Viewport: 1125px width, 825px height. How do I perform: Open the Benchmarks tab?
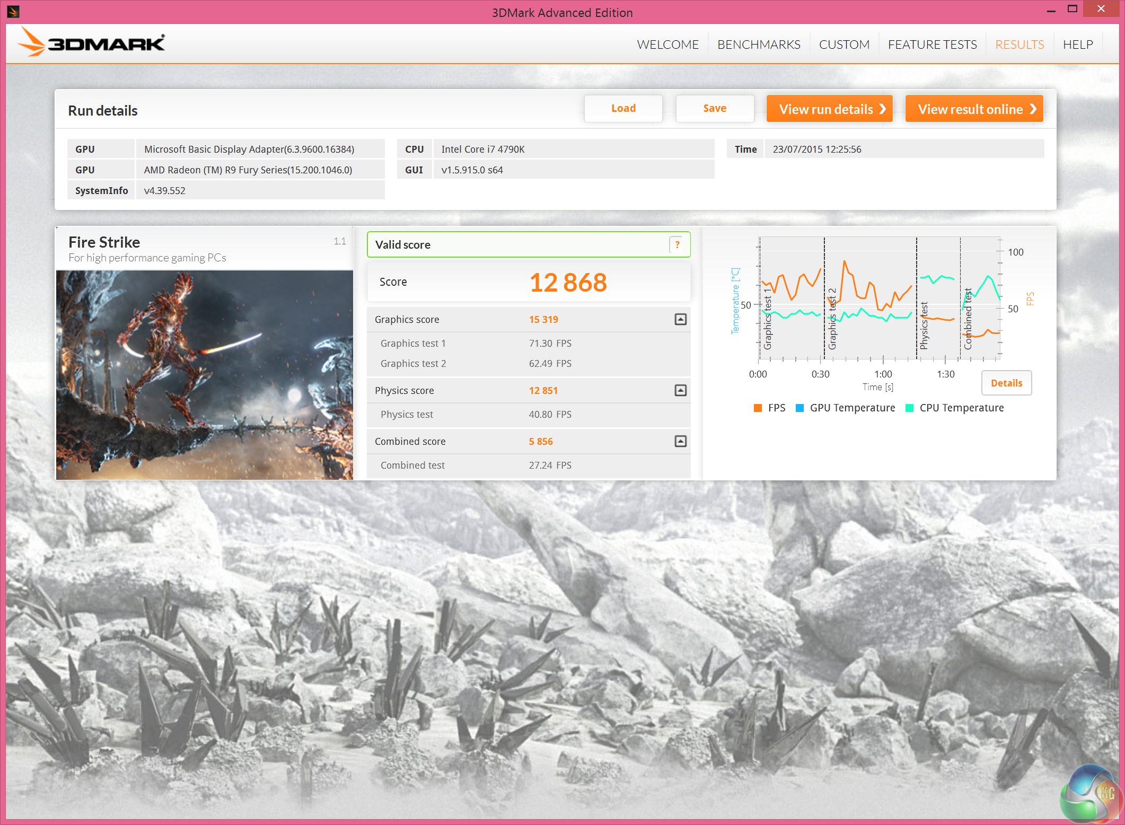point(759,45)
